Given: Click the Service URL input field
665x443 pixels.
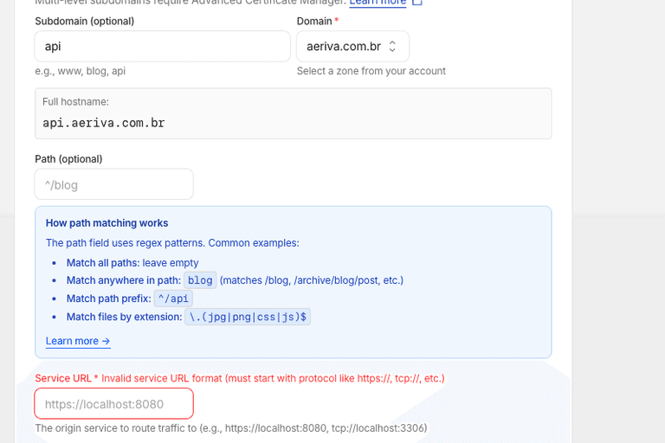Looking at the screenshot, I should tap(114, 403).
